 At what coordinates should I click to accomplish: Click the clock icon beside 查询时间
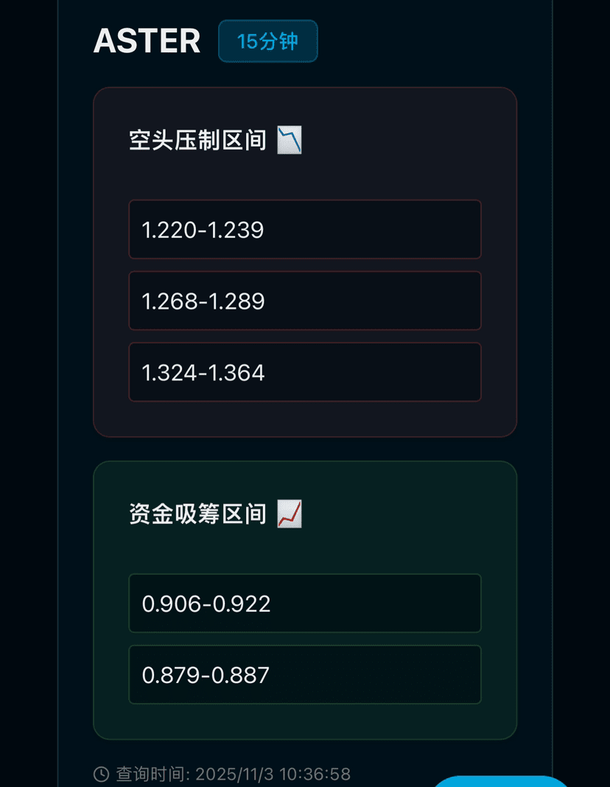point(102,774)
